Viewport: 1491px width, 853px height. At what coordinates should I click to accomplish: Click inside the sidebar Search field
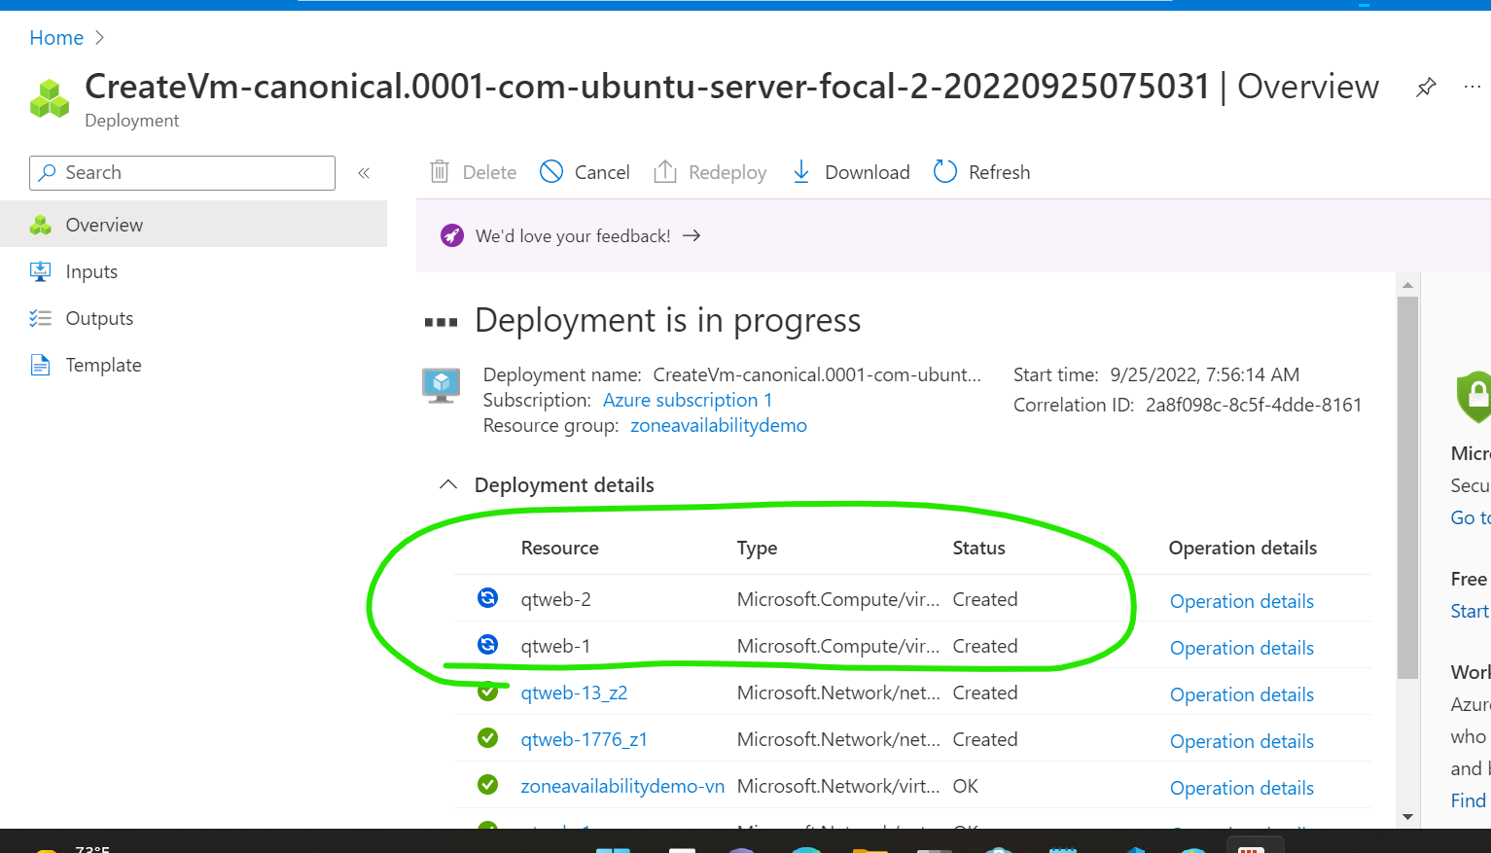coord(182,172)
